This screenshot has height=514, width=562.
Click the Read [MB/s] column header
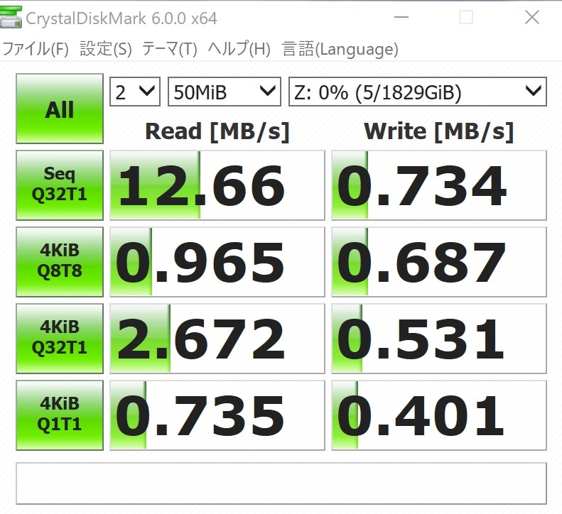217,131
